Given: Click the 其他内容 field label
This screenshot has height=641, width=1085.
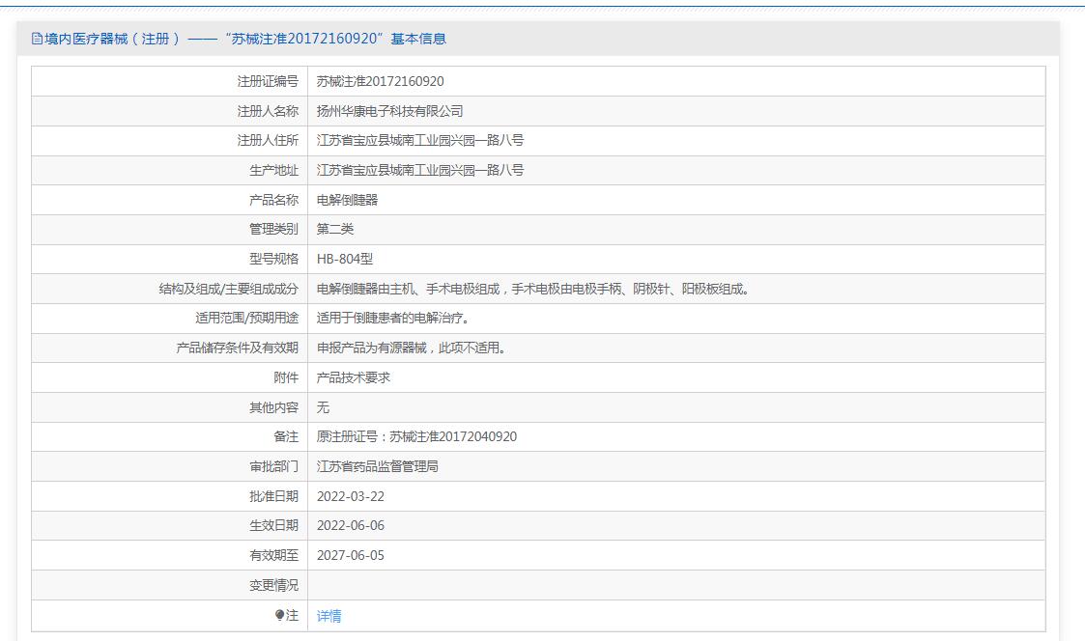Looking at the screenshot, I should click(274, 407).
